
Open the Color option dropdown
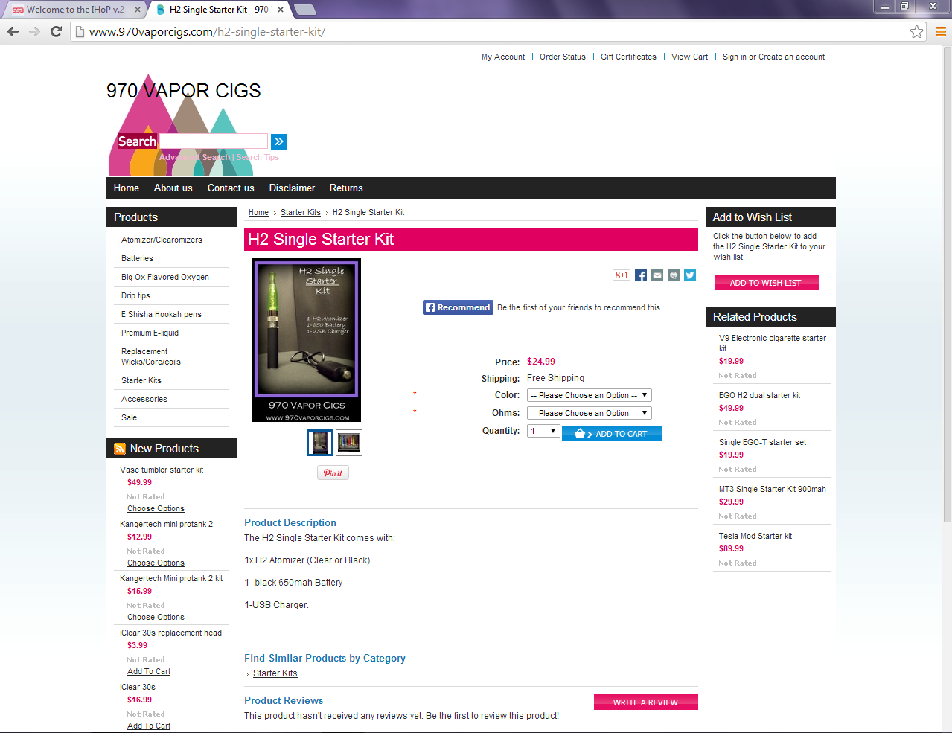click(x=590, y=395)
